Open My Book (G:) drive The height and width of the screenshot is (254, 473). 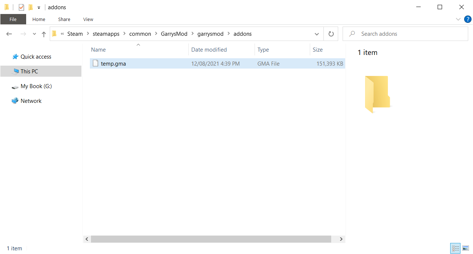click(36, 86)
